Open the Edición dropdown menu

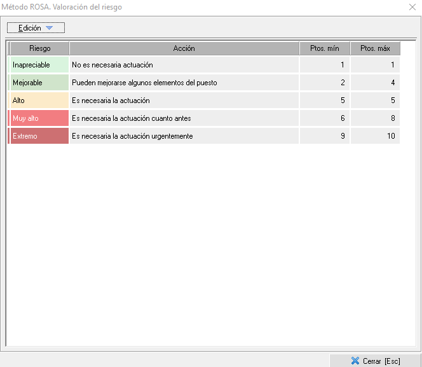[x=36, y=28]
